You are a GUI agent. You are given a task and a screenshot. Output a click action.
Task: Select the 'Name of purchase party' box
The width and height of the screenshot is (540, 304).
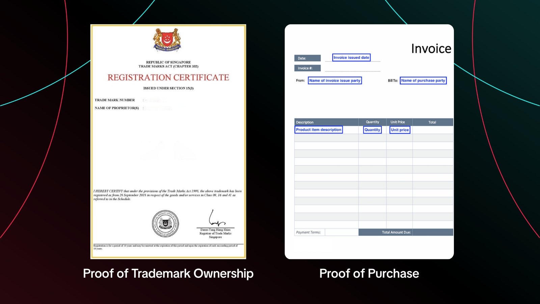point(423,80)
